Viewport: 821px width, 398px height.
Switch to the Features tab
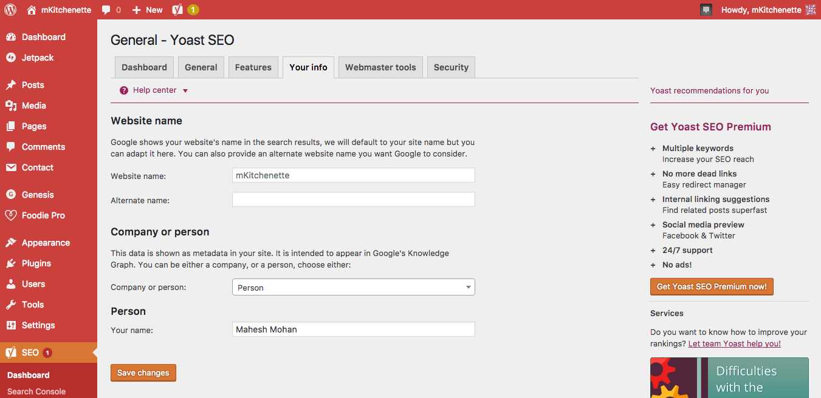(x=253, y=67)
